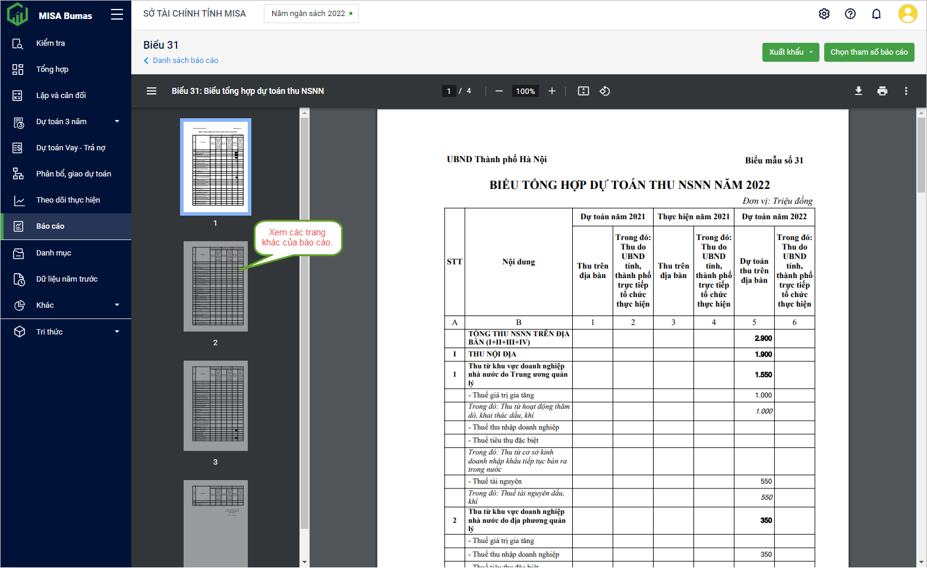Select page 2 thumbnail

pyautogui.click(x=215, y=286)
